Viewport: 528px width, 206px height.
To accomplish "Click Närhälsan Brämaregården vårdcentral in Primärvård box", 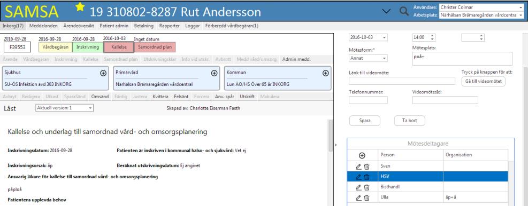I will 154,84.
